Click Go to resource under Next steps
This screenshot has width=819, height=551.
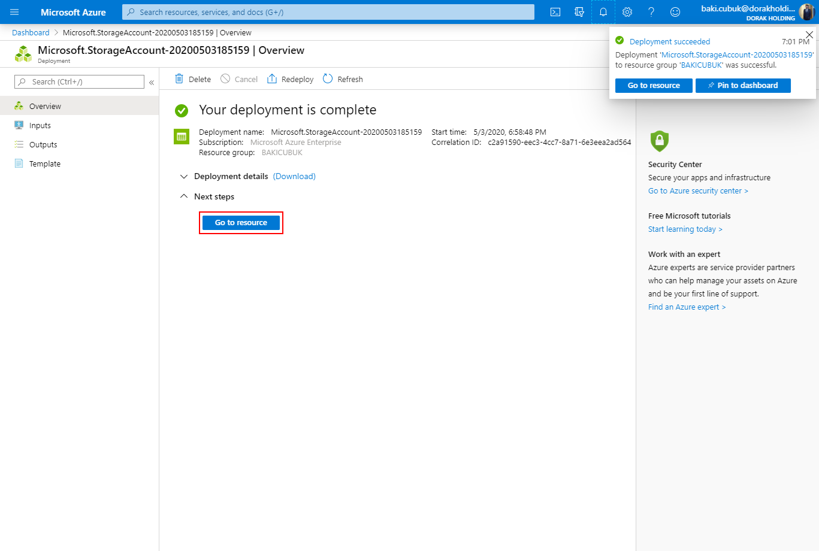(241, 223)
